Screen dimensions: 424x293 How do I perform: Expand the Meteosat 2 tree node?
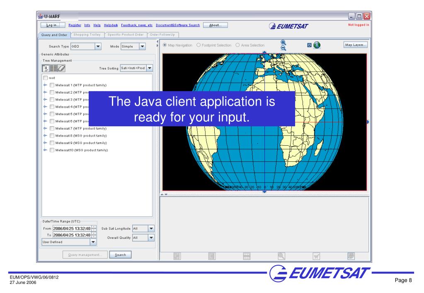[45, 92]
